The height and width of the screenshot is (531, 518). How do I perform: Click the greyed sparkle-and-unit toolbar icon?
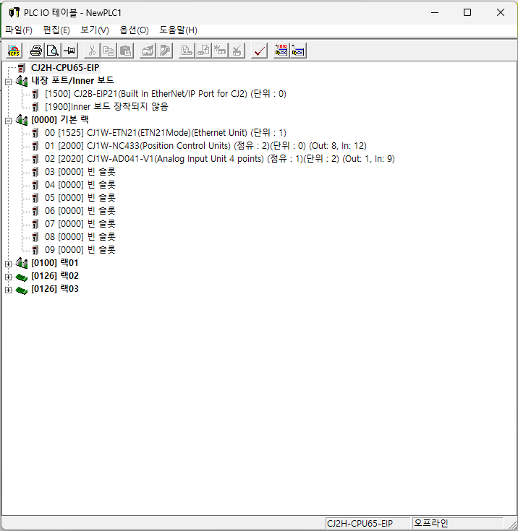220,51
